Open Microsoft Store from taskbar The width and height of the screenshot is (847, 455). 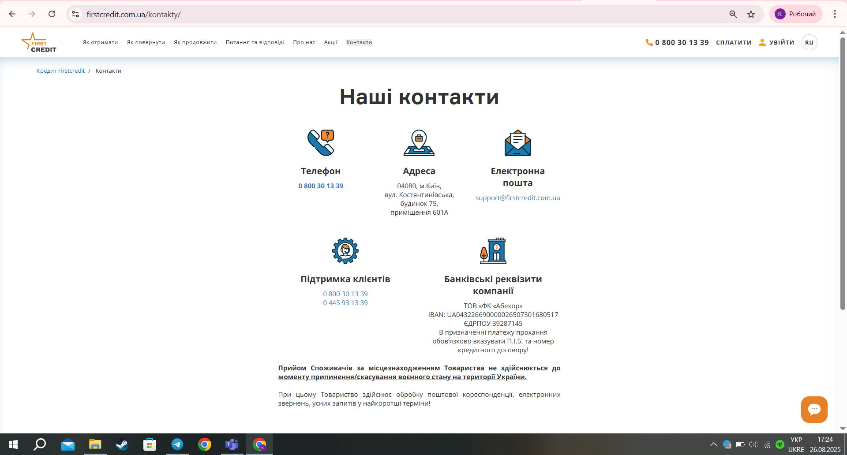(x=150, y=444)
